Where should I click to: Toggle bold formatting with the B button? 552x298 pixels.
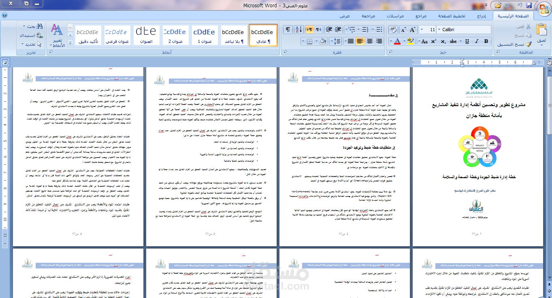[486, 41]
